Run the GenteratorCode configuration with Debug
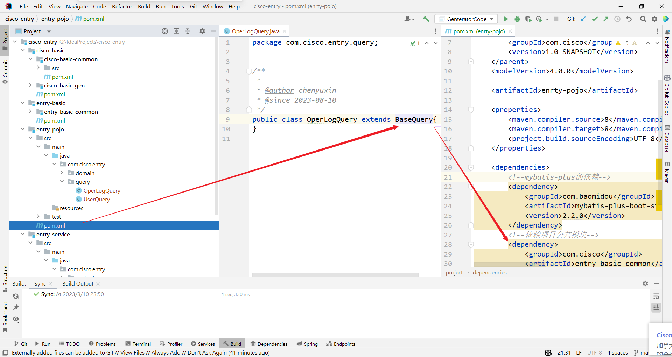Viewport: 672px width, 357px height. 517,19
